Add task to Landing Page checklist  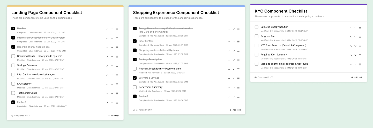[113, 116]
